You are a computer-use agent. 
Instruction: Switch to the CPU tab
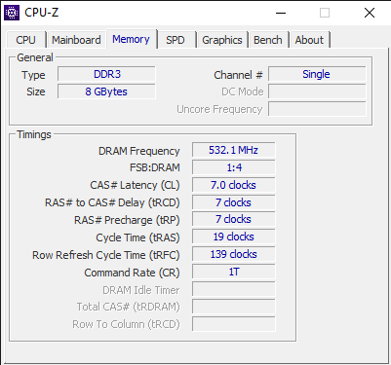click(25, 40)
